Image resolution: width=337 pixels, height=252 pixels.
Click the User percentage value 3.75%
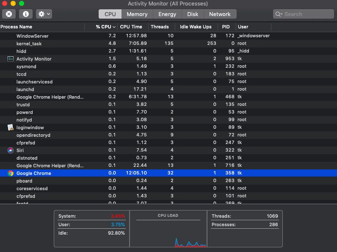click(x=118, y=224)
